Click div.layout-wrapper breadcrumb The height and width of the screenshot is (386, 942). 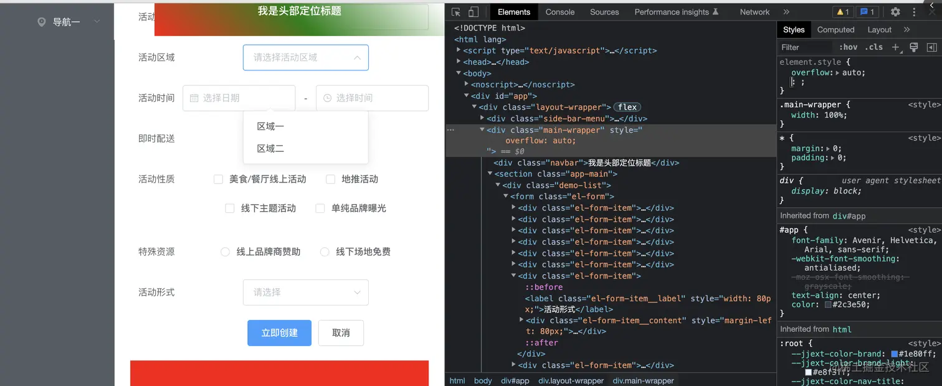571,380
